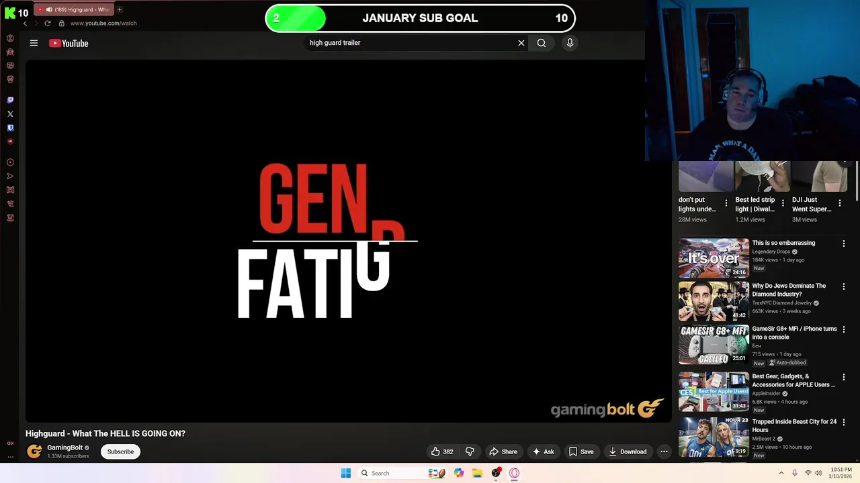
Task: Click the video player to pause
Action: click(x=348, y=241)
